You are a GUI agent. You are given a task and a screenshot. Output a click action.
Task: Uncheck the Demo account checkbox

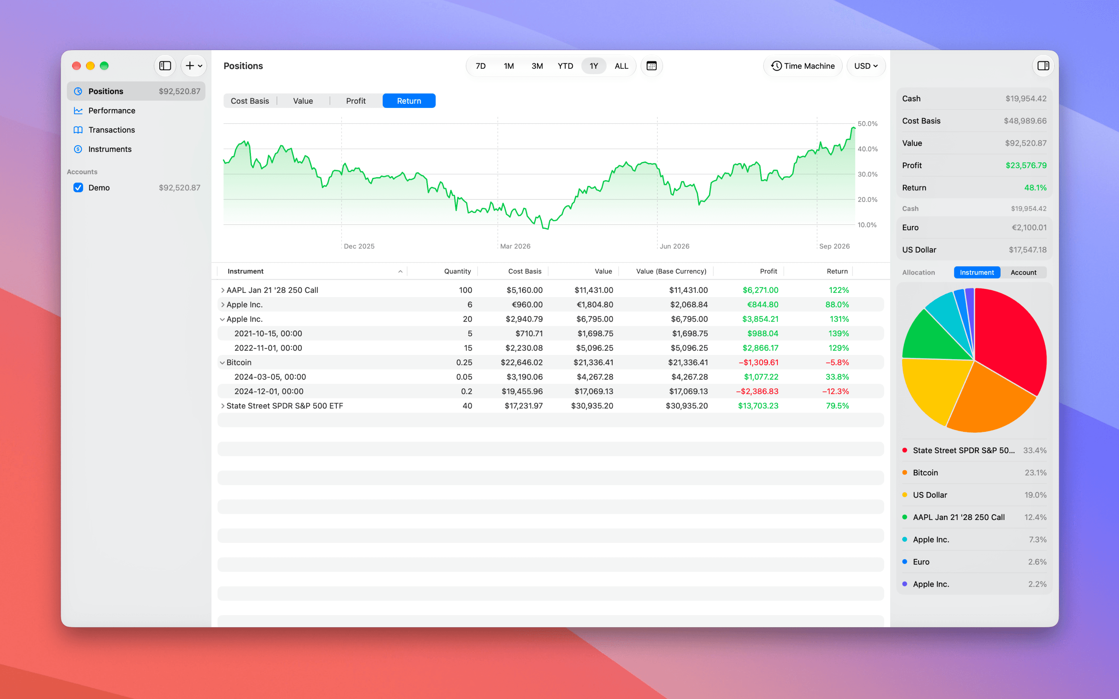pyautogui.click(x=78, y=188)
